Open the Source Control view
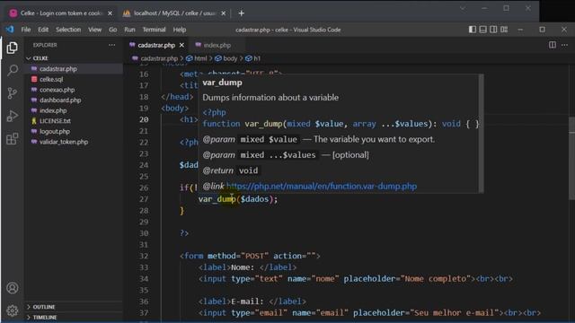The image size is (575, 323). (12, 93)
